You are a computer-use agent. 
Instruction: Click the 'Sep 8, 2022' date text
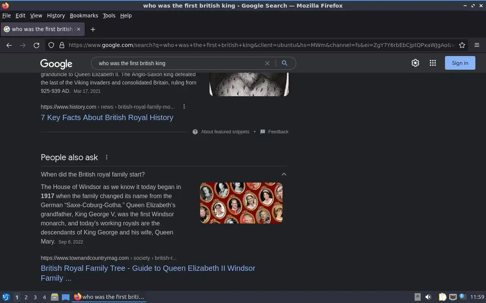pos(71,242)
